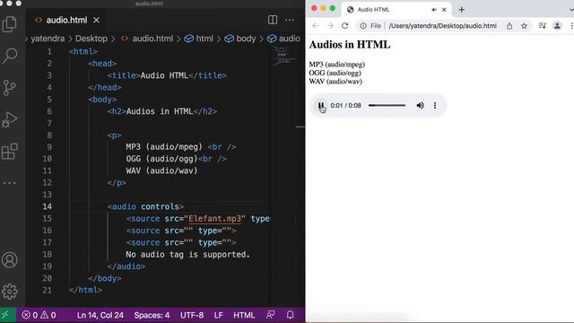Reload the browser page
574x323 pixels.
(x=344, y=26)
